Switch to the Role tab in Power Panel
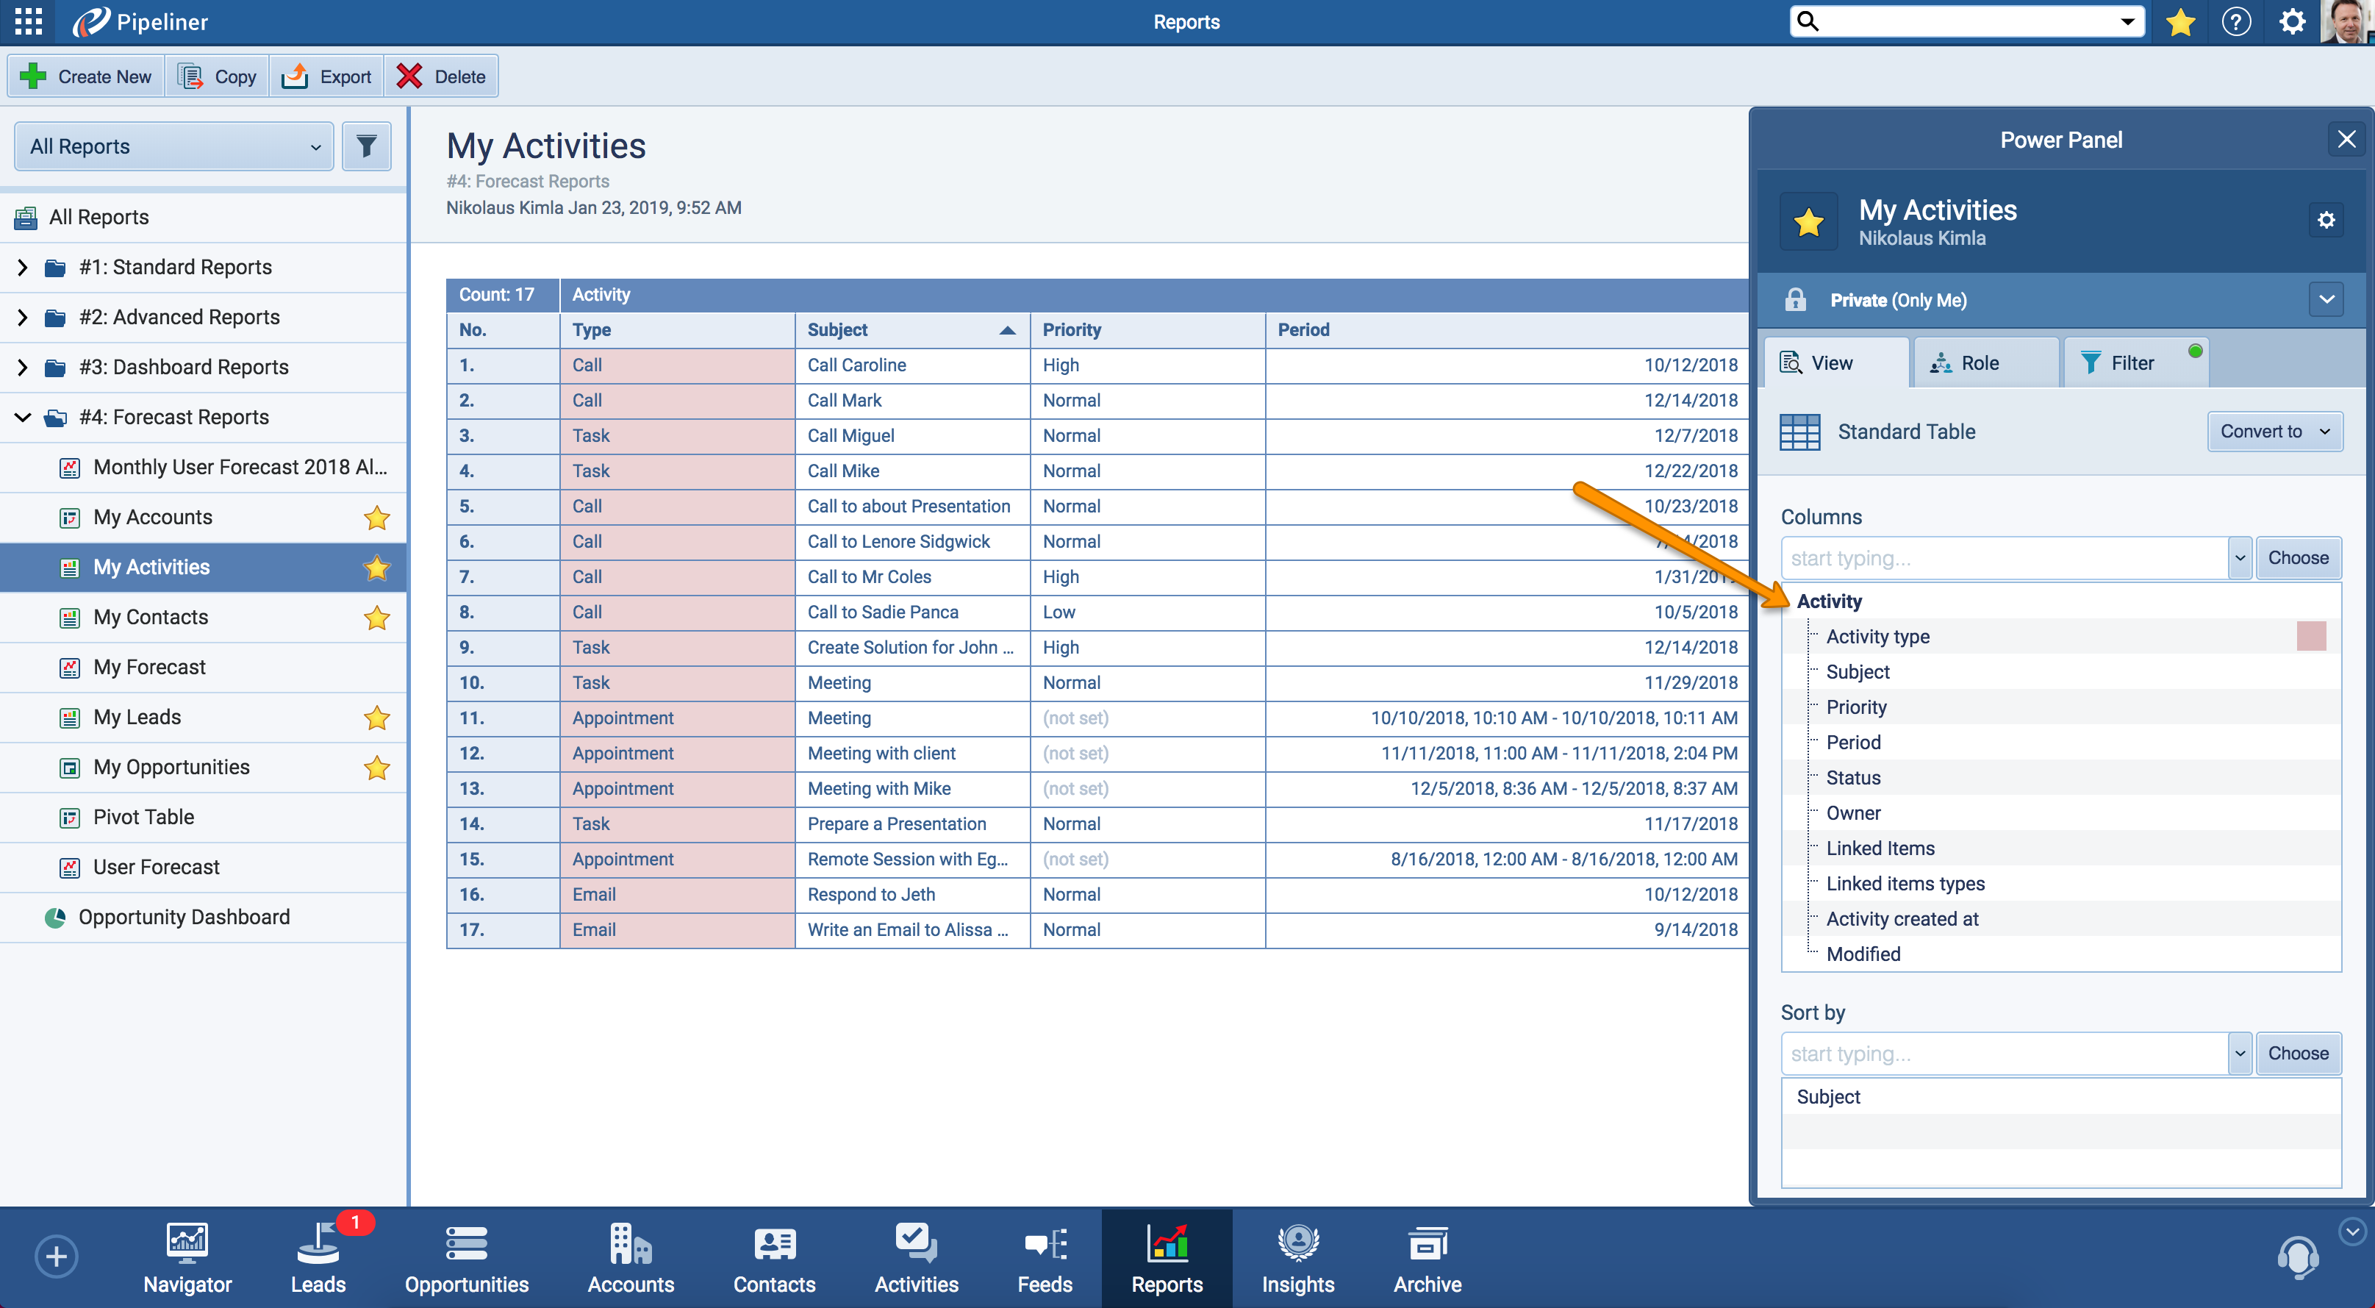The width and height of the screenshot is (2375, 1308). pos(1984,362)
